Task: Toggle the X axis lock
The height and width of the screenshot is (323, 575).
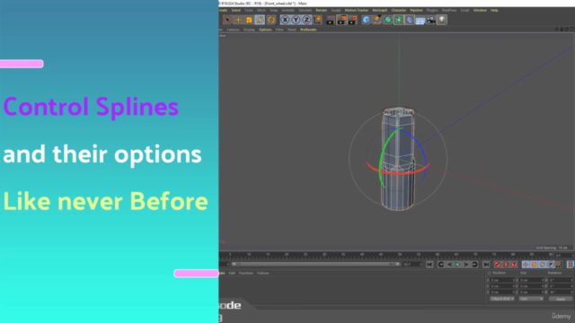Action: pos(285,20)
